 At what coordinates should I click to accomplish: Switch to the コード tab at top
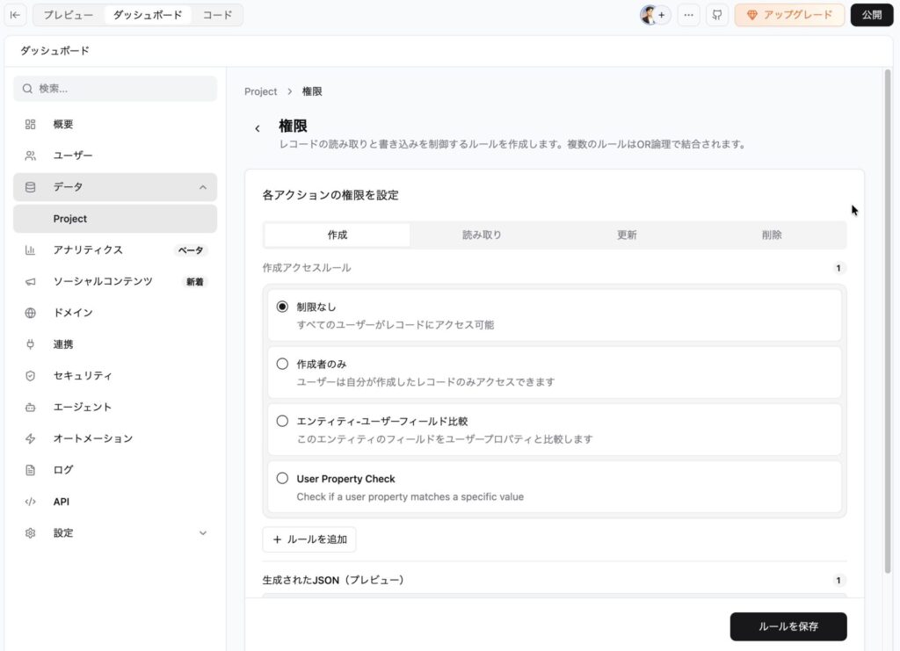[217, 15]
